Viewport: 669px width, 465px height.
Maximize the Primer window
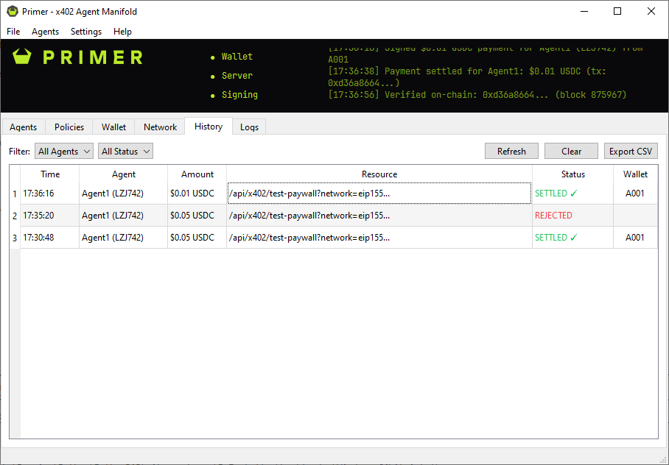617,12
